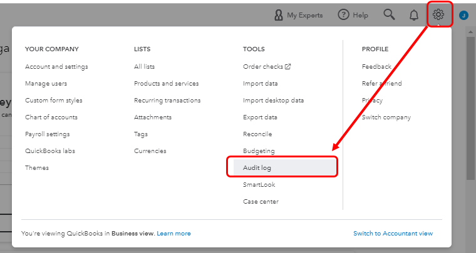Open the Help question mark icon
This screenshot has width=476, height=253.
point(343,15)
